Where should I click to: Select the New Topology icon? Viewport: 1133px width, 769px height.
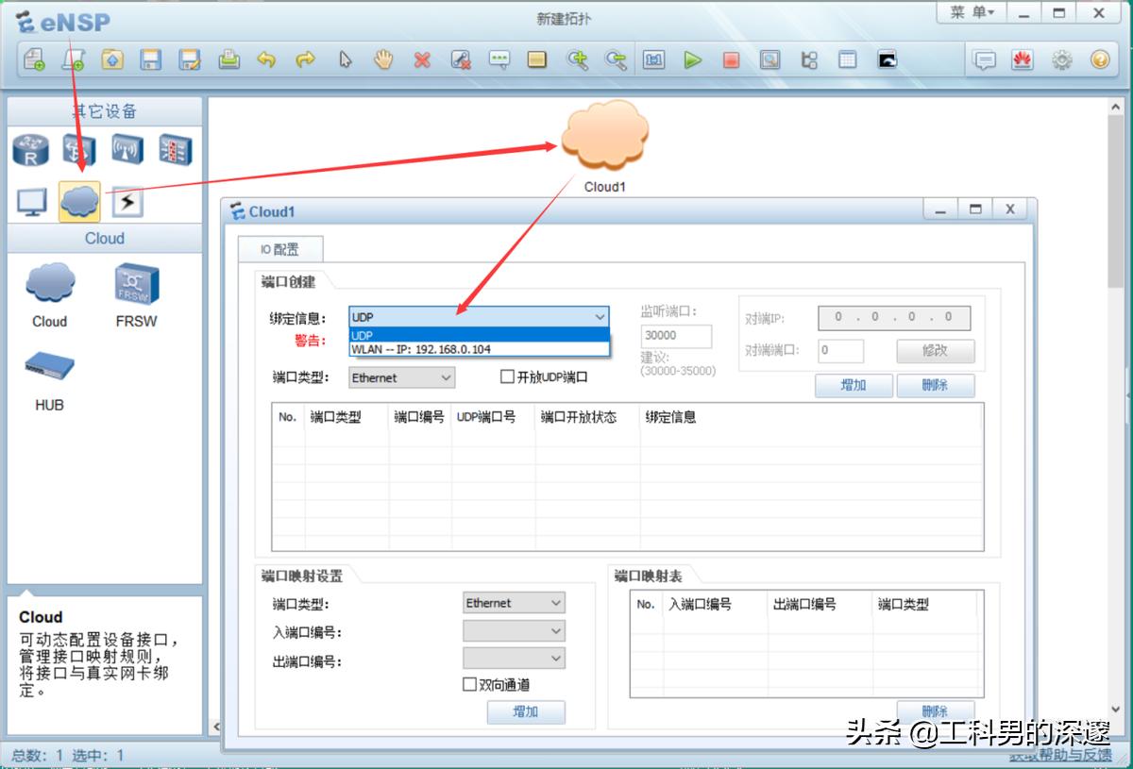pyautogui.click(x=36, y=59)
